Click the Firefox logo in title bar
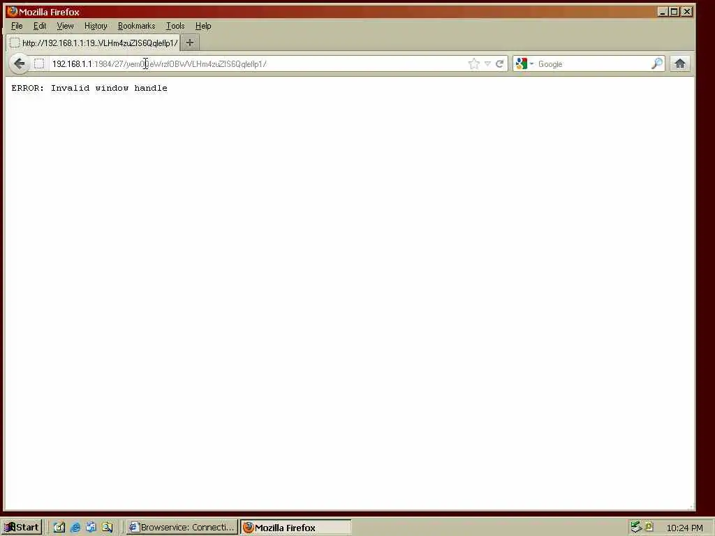Screen dimensions: 715x536 tap(13, 11)
